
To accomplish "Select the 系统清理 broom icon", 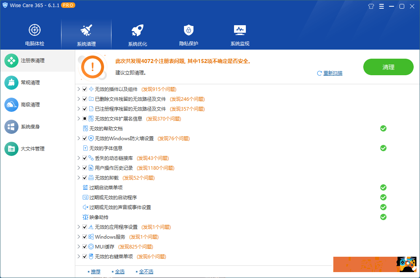I will tap(86, 30).
